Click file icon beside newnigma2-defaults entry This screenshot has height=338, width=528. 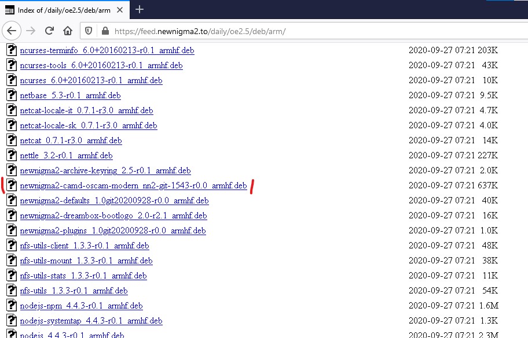click(12, 200)
